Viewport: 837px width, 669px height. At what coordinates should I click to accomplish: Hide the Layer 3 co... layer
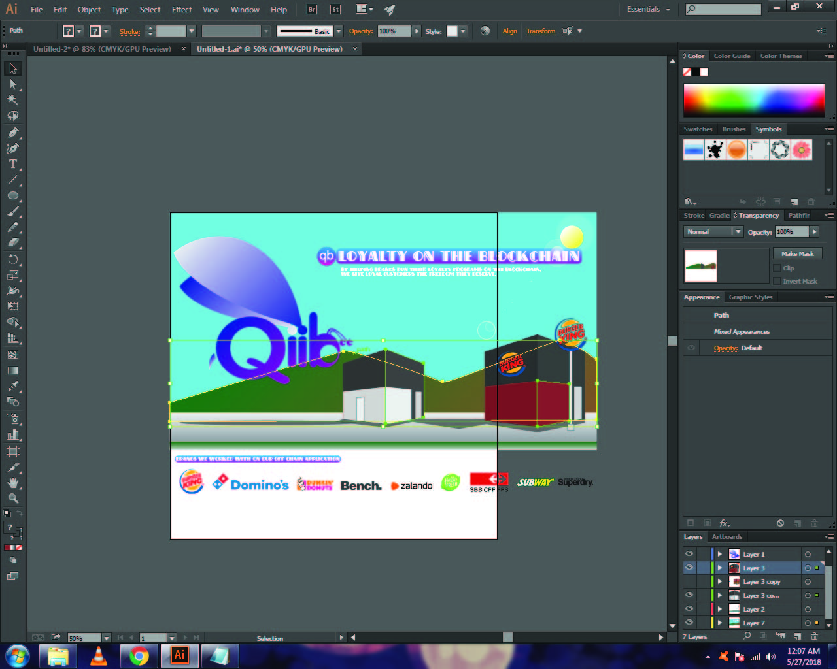pos(689,595)
